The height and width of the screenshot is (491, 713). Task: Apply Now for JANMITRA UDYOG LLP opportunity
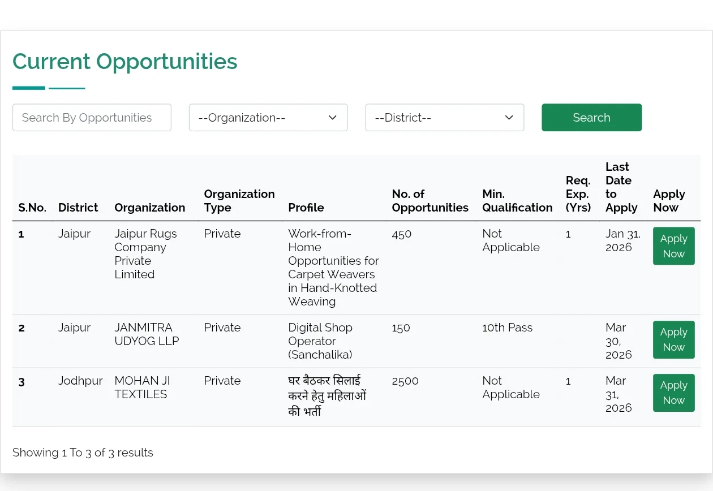(673, 340)
